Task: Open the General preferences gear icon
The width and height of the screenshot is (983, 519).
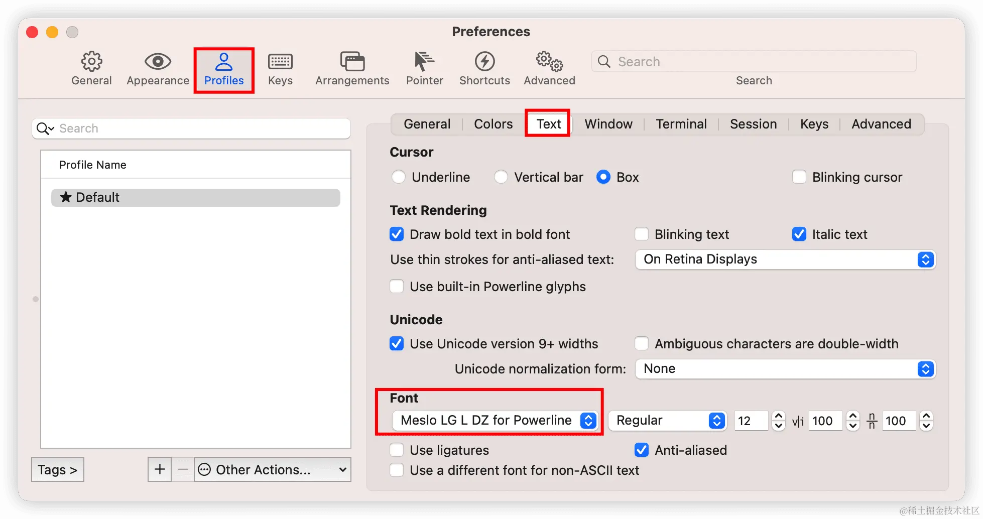Action: (x=91, y=62)
